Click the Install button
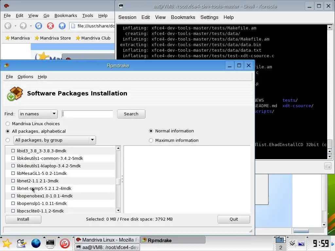 (x=23, y=219)
